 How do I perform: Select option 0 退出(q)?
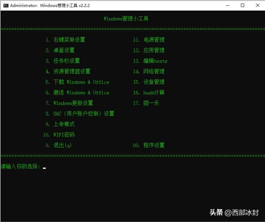pyautogui.click(x=59, y=145)
